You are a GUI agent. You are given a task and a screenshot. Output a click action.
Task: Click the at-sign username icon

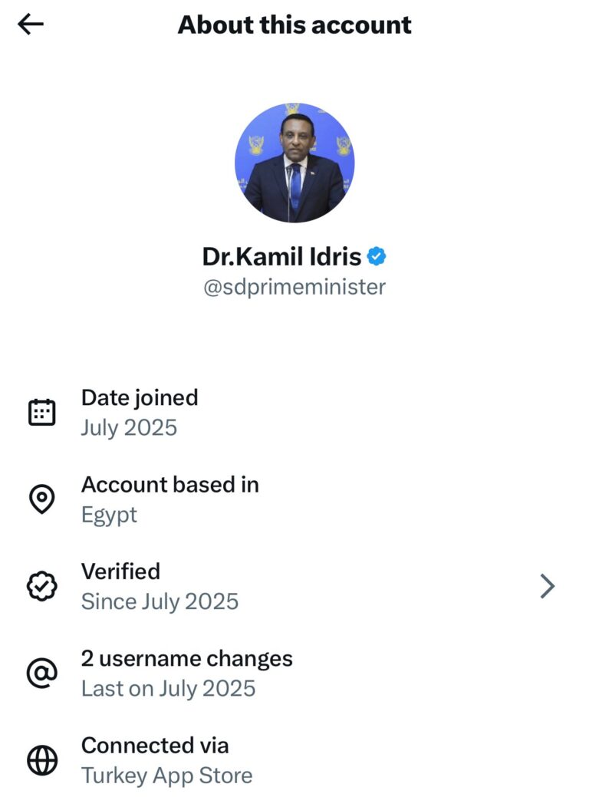coord(41,673)
